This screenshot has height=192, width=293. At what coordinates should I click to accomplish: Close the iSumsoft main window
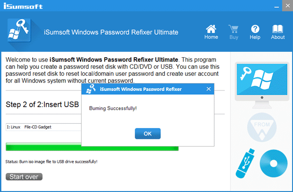click(288, 6)
